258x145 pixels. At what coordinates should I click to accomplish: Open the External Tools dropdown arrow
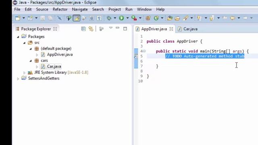[140, 18]
